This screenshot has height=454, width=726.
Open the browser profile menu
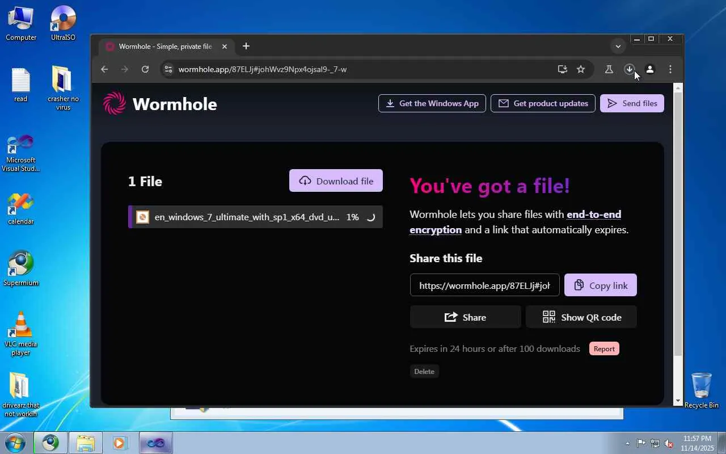pyautogui.click(x=650, y=69)
